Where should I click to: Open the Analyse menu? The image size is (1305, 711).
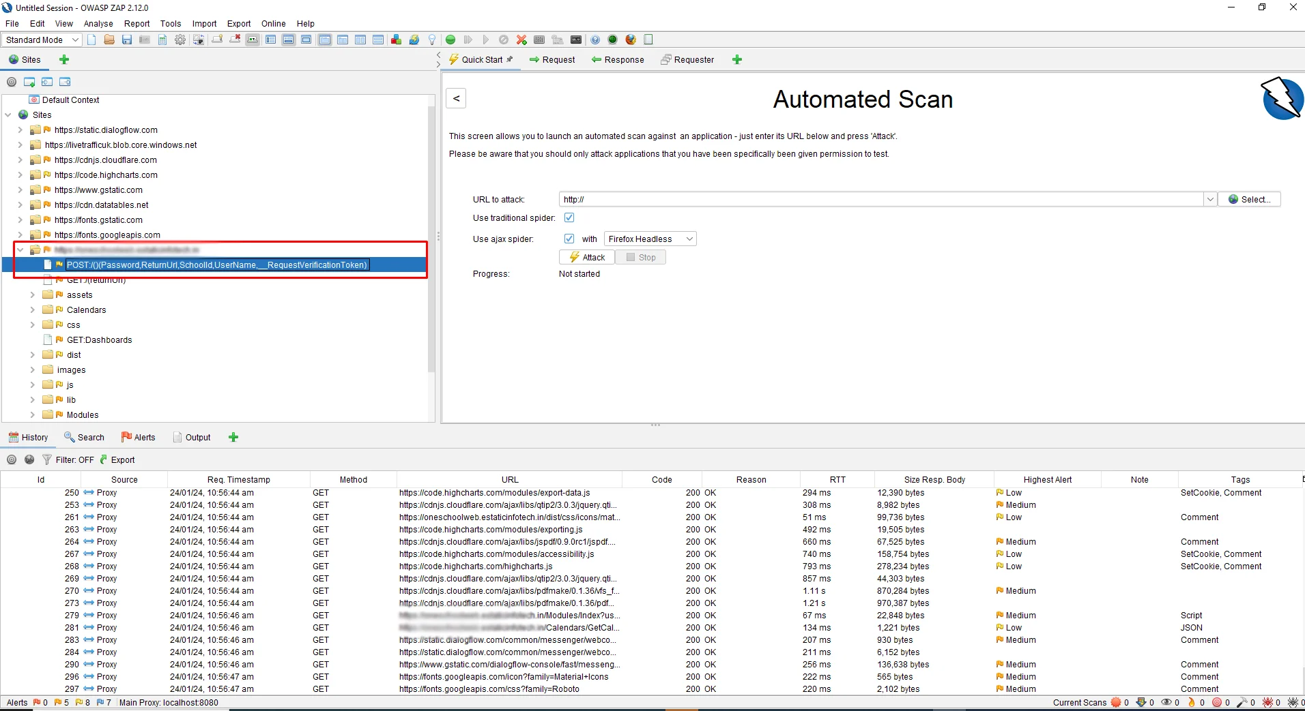coord(98,23)
